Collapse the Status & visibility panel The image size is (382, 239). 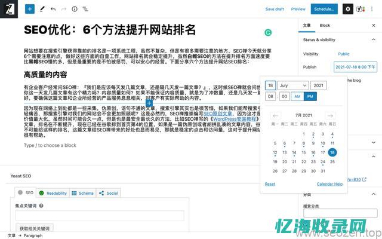pyautogui.click(x=374, y=39)
